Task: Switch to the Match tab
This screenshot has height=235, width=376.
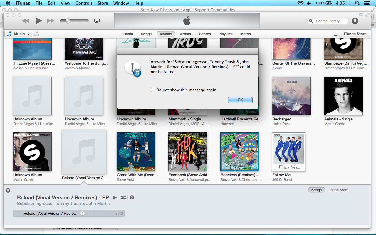Action: [246, 34]
